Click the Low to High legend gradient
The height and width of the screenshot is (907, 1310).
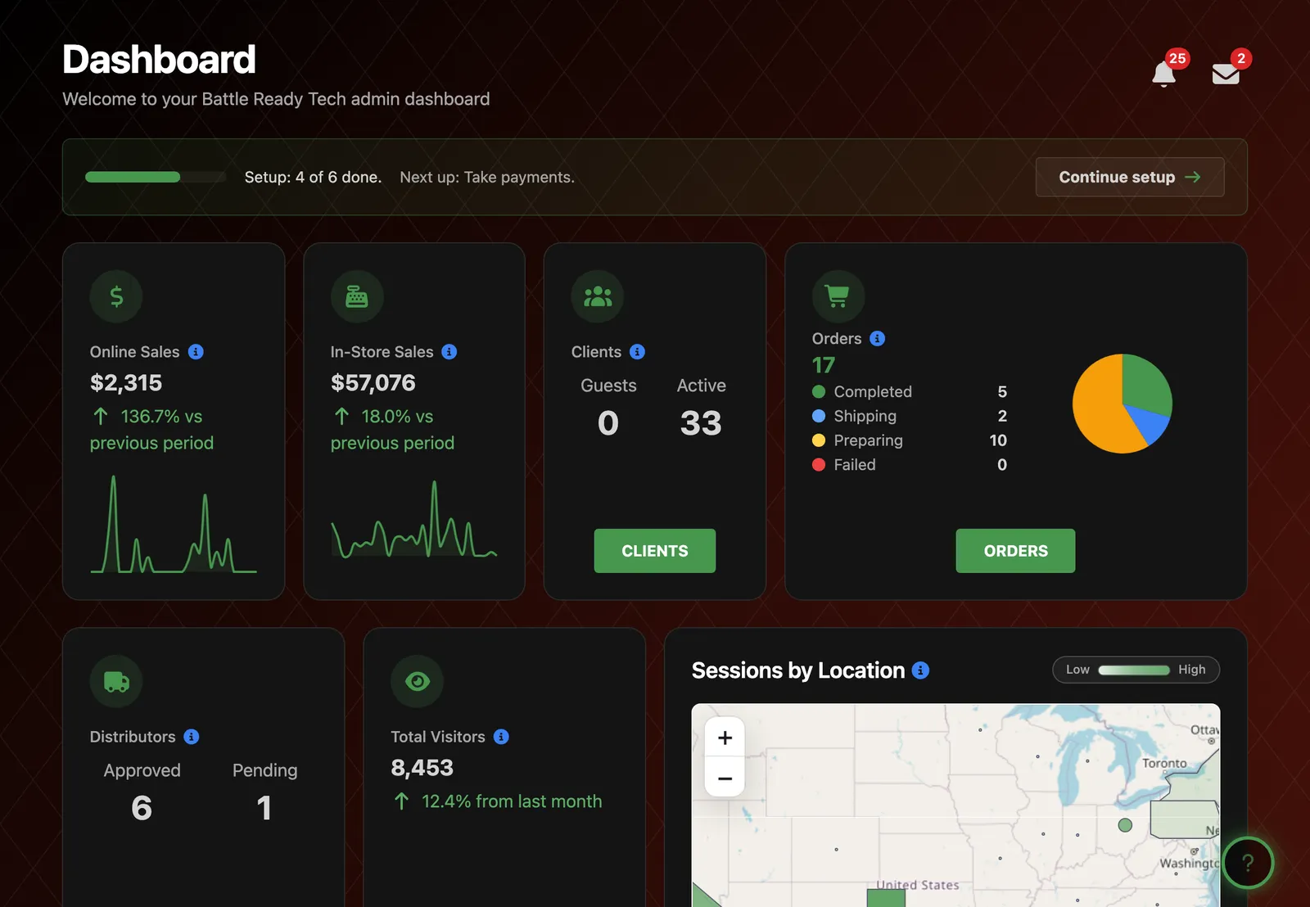tap(1134, 670)
